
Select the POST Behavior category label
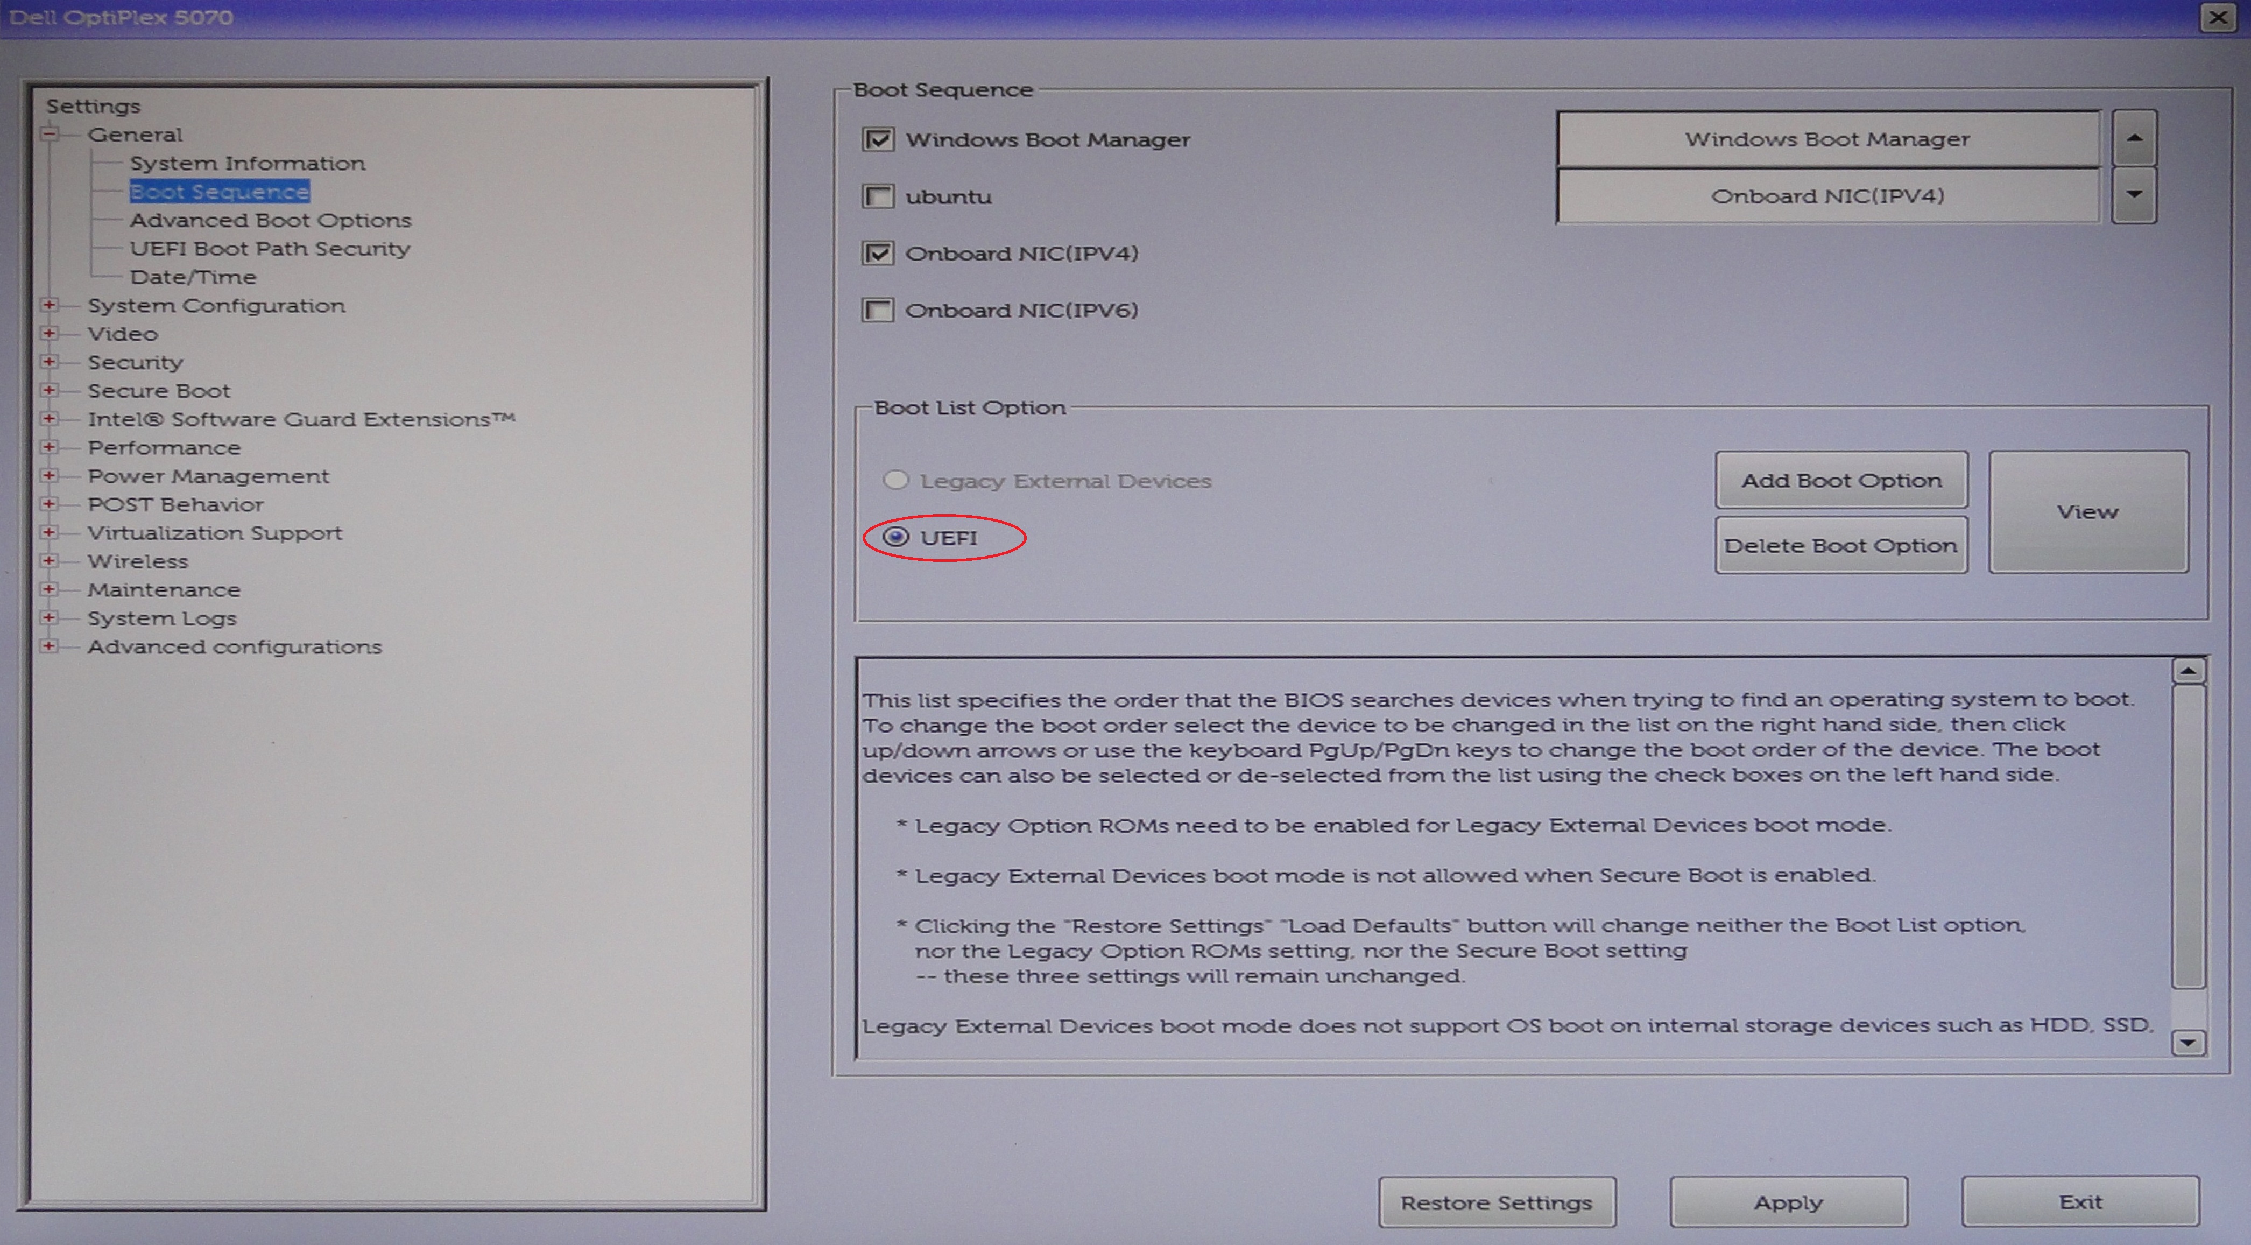click(x=175, y=504)
